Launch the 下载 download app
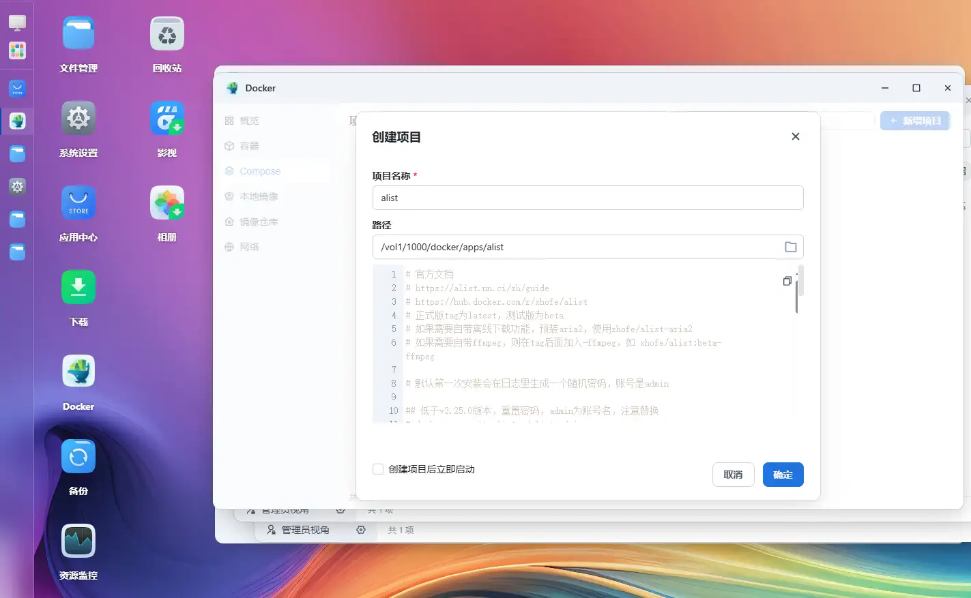The height and width of the screenshot is (598, 971). 78,286
